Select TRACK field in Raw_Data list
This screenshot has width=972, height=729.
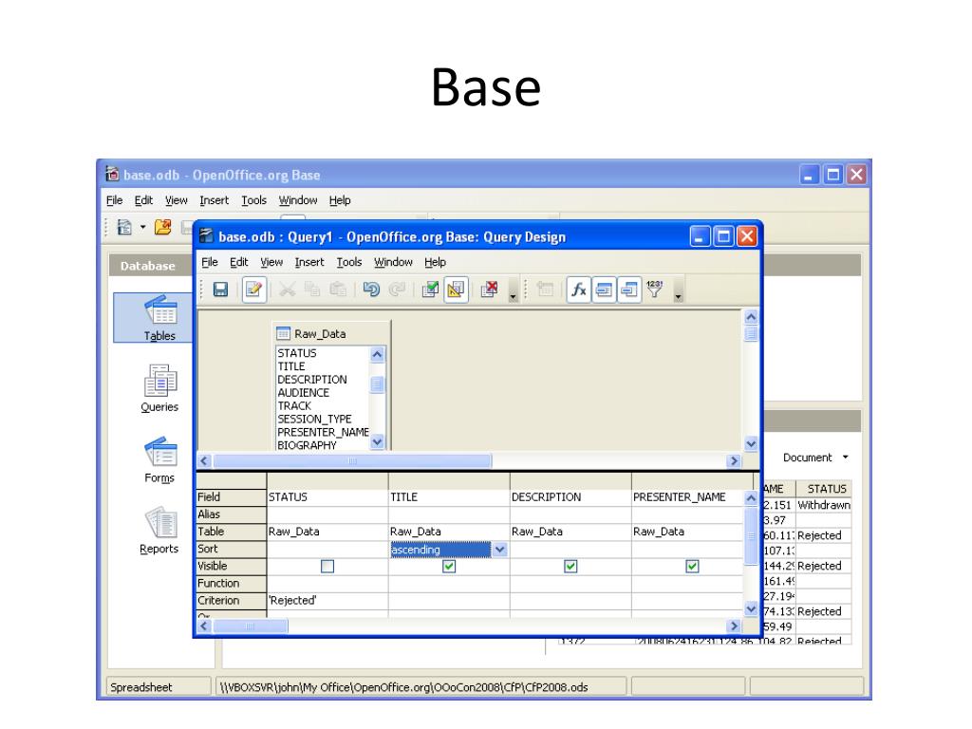click(294, 406)
